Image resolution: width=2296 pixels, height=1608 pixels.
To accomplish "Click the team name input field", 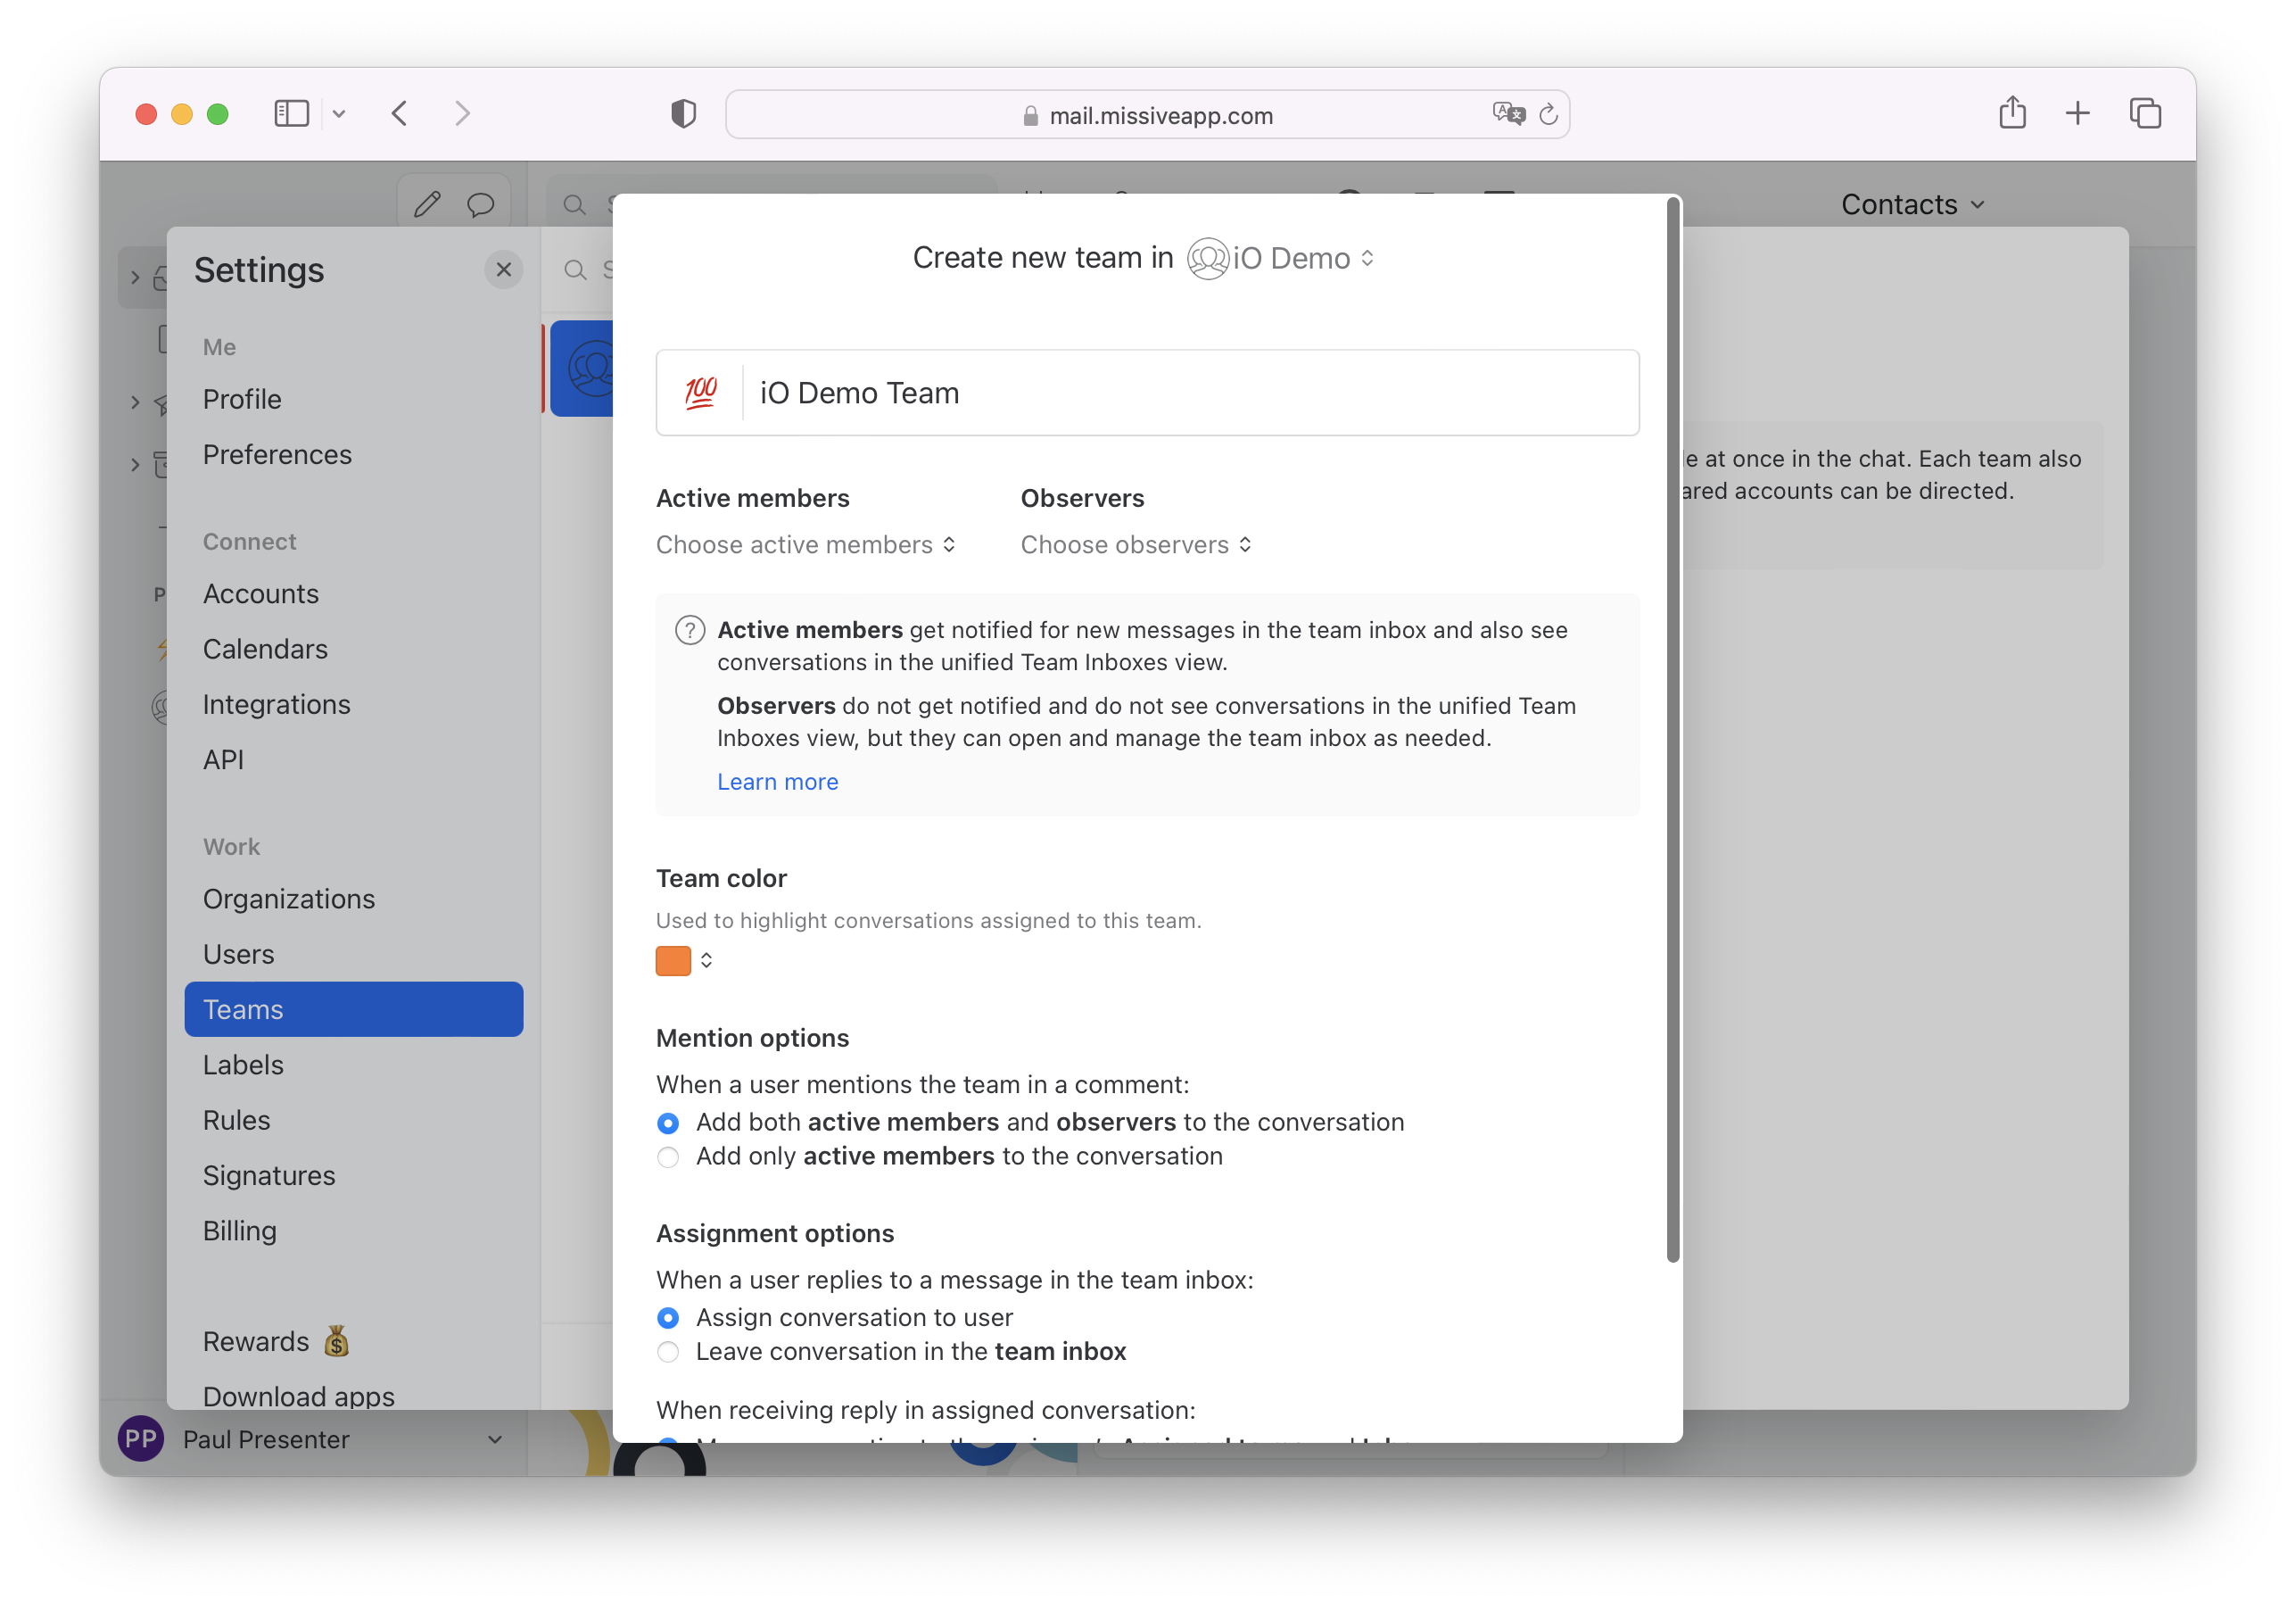I will click(1147, 394).
